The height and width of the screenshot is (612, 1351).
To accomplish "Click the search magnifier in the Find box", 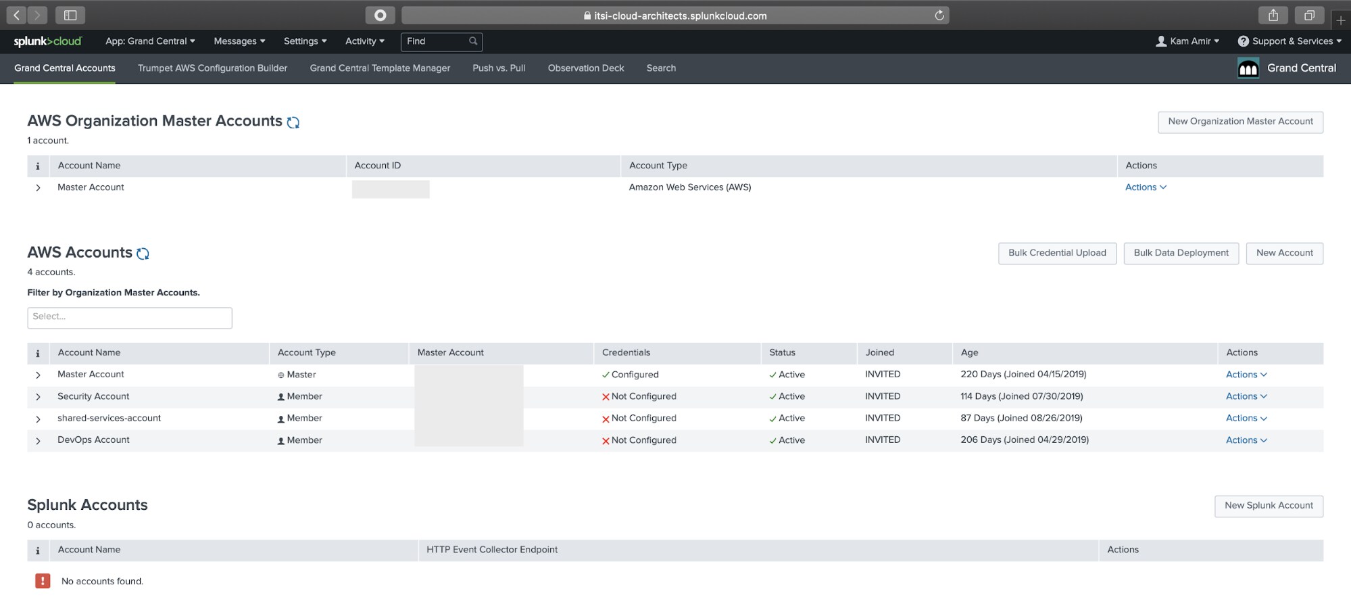I will pos(473,41).
